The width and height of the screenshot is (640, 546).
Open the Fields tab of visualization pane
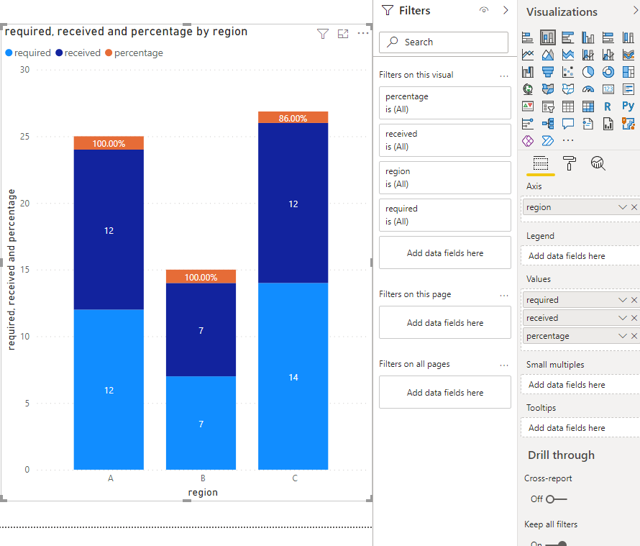(541, 163)
